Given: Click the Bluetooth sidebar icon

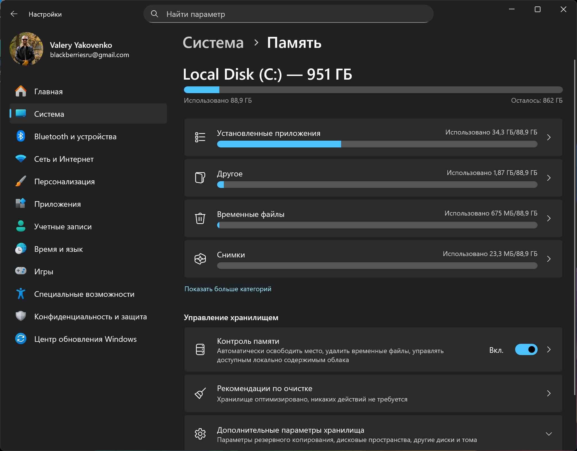Looking at the screenshot, I should pos(21,136).
